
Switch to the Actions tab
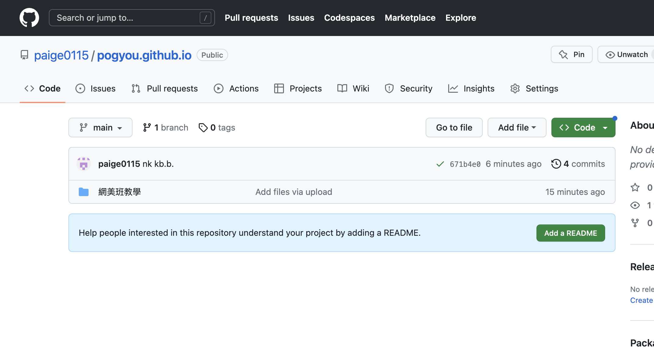point(236,88)
